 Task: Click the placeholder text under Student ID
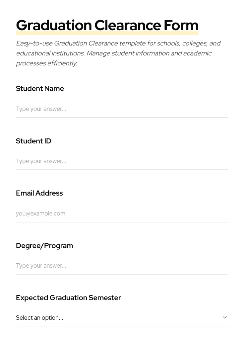point(41,161)
